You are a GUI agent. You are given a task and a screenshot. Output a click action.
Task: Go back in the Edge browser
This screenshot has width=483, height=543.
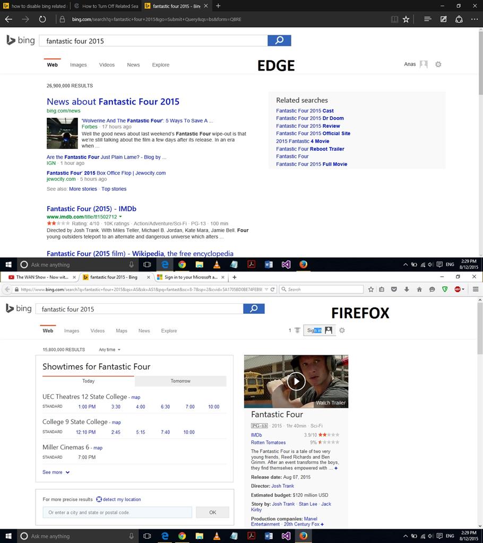point(8,20)
